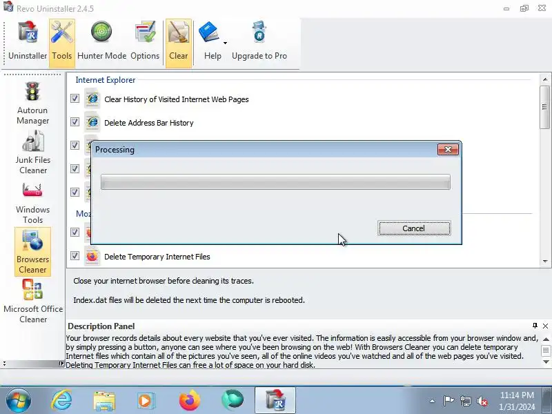The height and width of the screenshot is (414, 552).
Task: Click Description Panel scroll down arrow
Action: (x=546, y=362)
